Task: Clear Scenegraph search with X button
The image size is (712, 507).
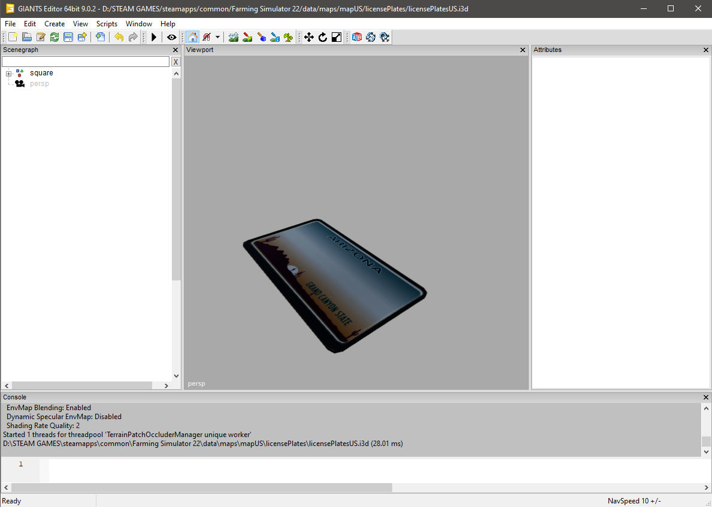Action: tap(175, 62)
